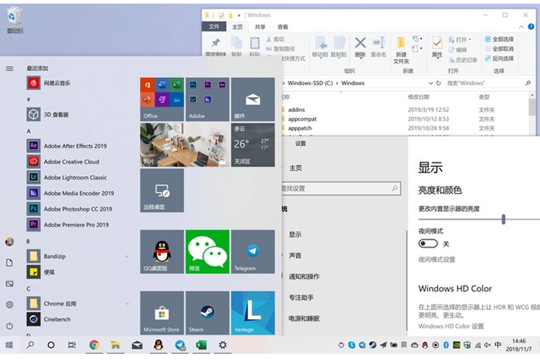Screen dimensions: 540x360
Task: Select Notifications & actions in Settings sidebar
Action: click(304, 277)
